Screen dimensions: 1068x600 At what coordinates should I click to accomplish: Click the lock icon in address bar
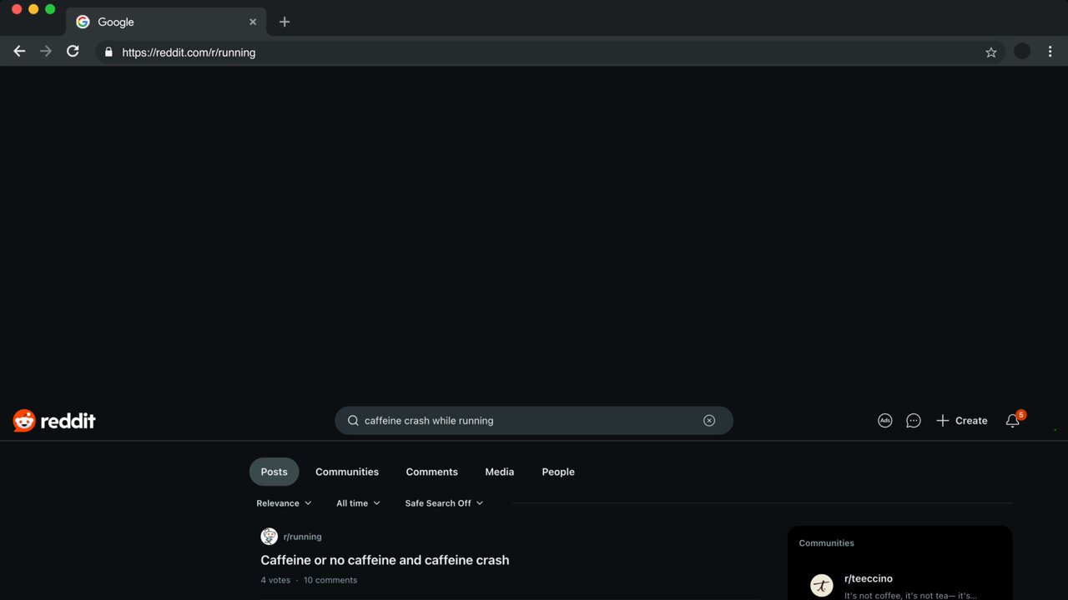pyautogui.click(x=108, y=52)
